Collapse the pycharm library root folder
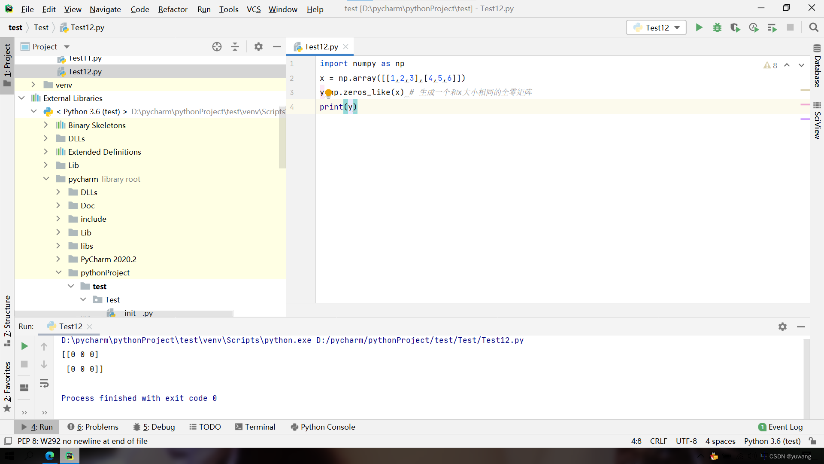 [46, 179]
